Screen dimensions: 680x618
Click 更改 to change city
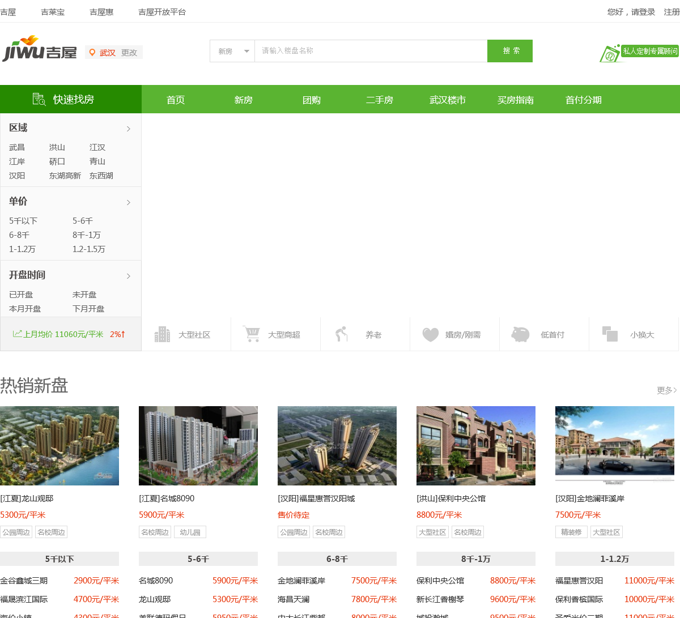[x=129, y=53]
